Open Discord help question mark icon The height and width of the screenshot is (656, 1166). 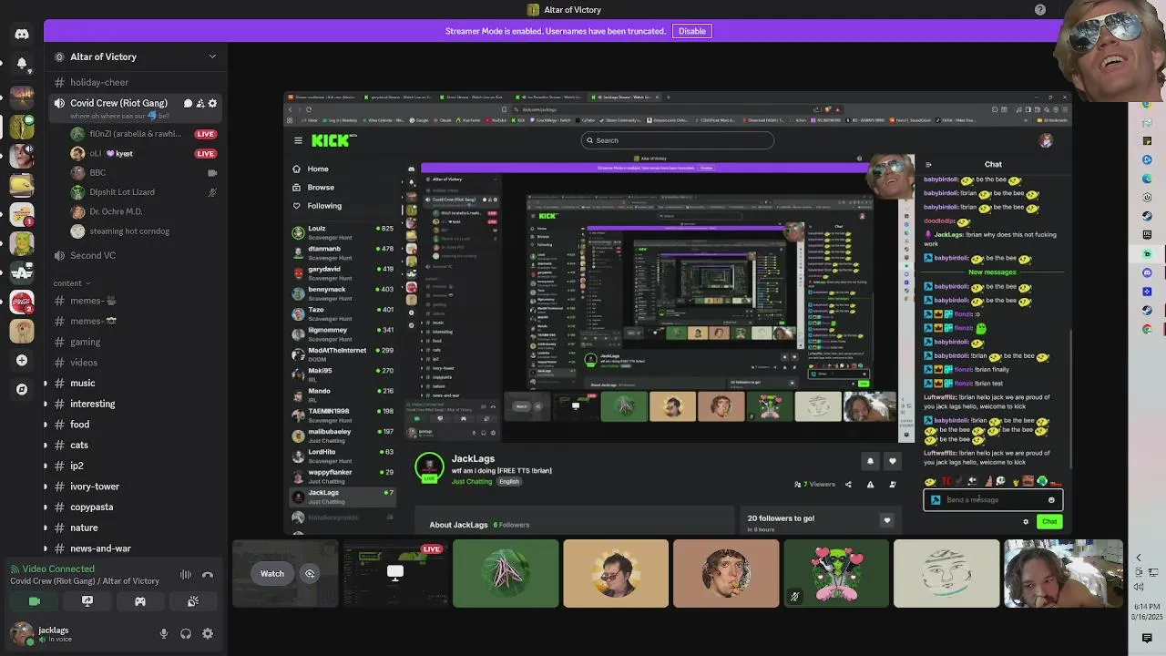pyautogui.click(x=1040, y=9)
